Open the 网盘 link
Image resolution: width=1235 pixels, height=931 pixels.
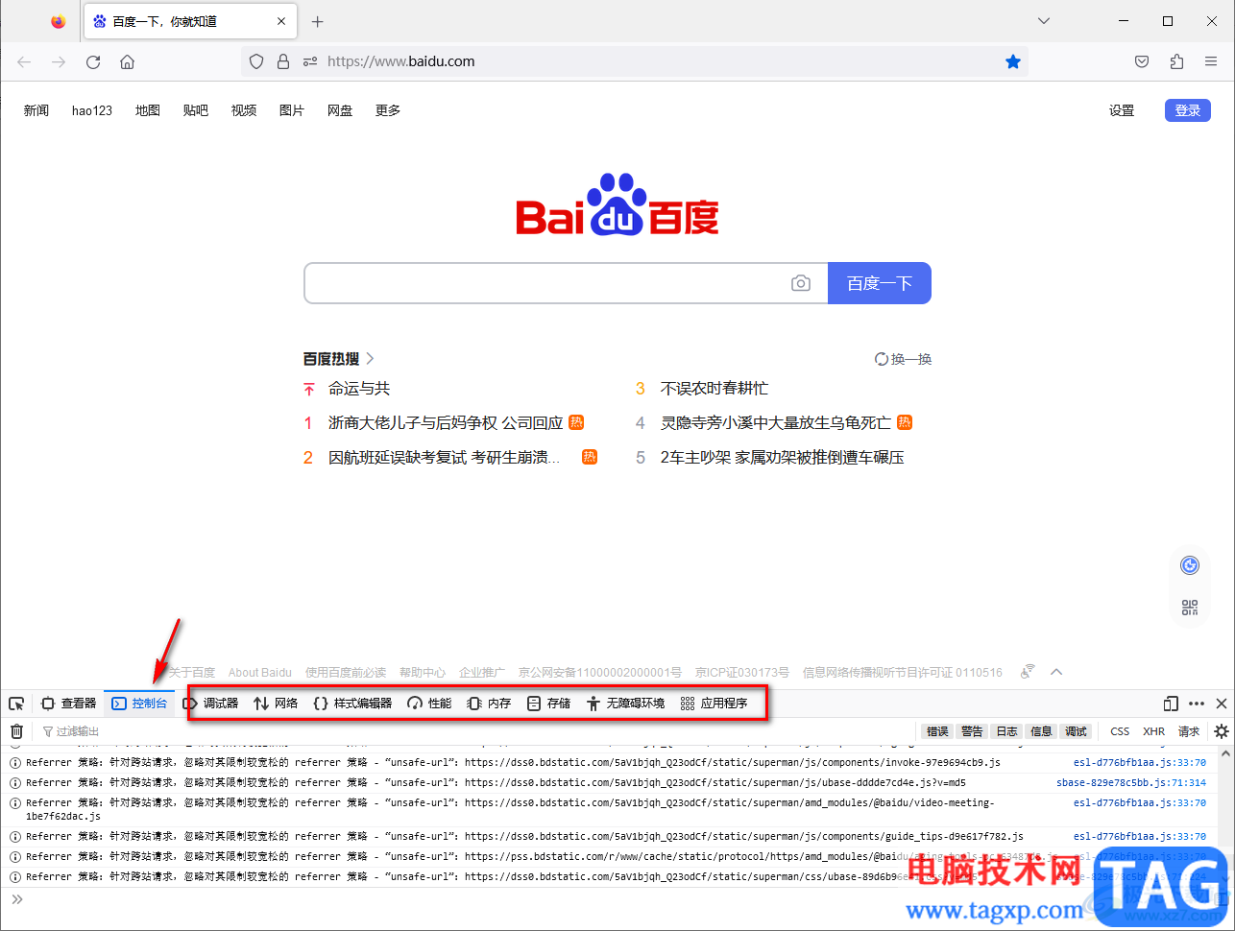coord(340,110)
